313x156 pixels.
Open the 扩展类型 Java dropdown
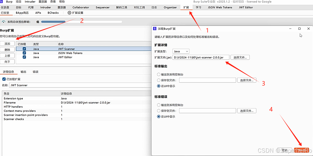(x=181, y=51)
